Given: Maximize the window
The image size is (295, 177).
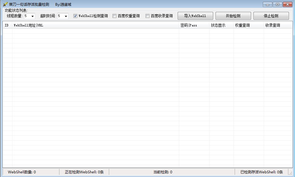Looking at the screenshot, I should tap(277, 4).
